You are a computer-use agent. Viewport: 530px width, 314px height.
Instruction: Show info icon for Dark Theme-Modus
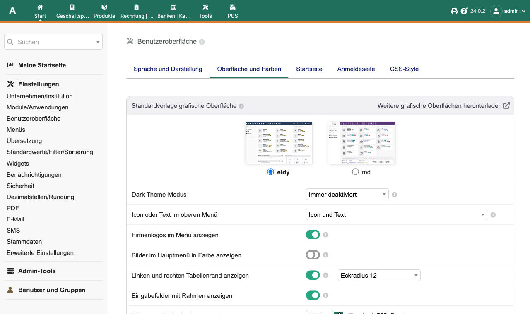(395, 195)
